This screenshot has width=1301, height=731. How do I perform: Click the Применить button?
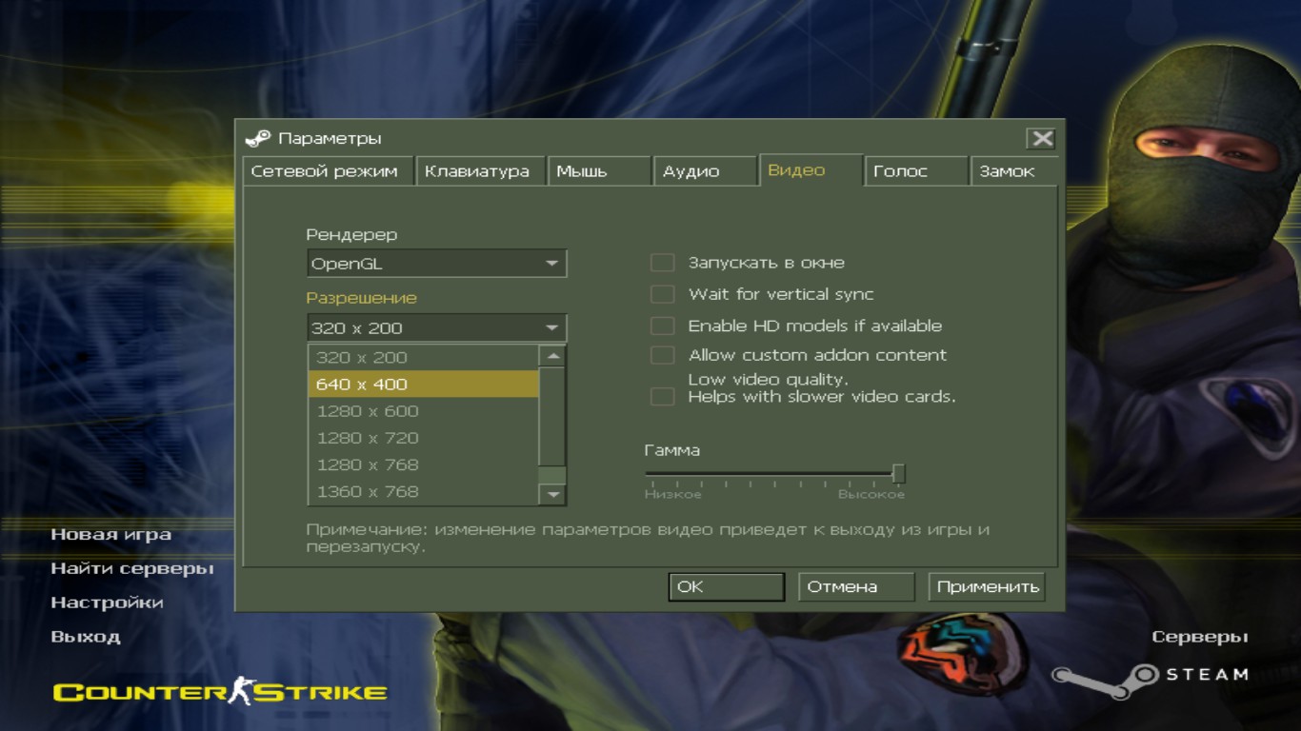pyautogui.click(x=987, y=587)
